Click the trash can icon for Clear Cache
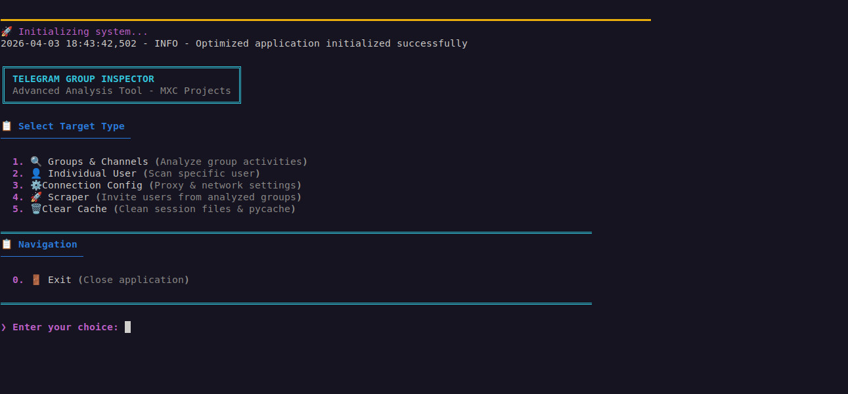848x394 pixels. pyautogui.click(x=35, y=209)
